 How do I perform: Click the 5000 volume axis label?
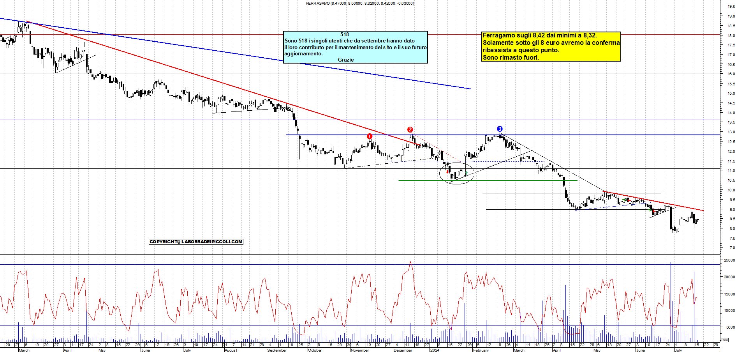click(731, 327)
